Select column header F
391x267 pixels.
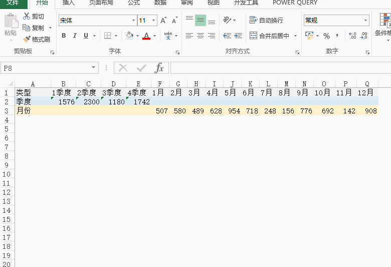click(x=160, y=84)
